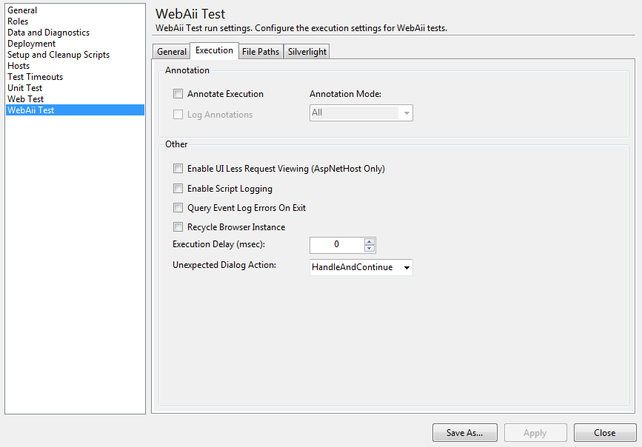The image size is (642, 447).
Task: Select Deployment in the left list
Action: pyautogui.click(x=31, y=44)
